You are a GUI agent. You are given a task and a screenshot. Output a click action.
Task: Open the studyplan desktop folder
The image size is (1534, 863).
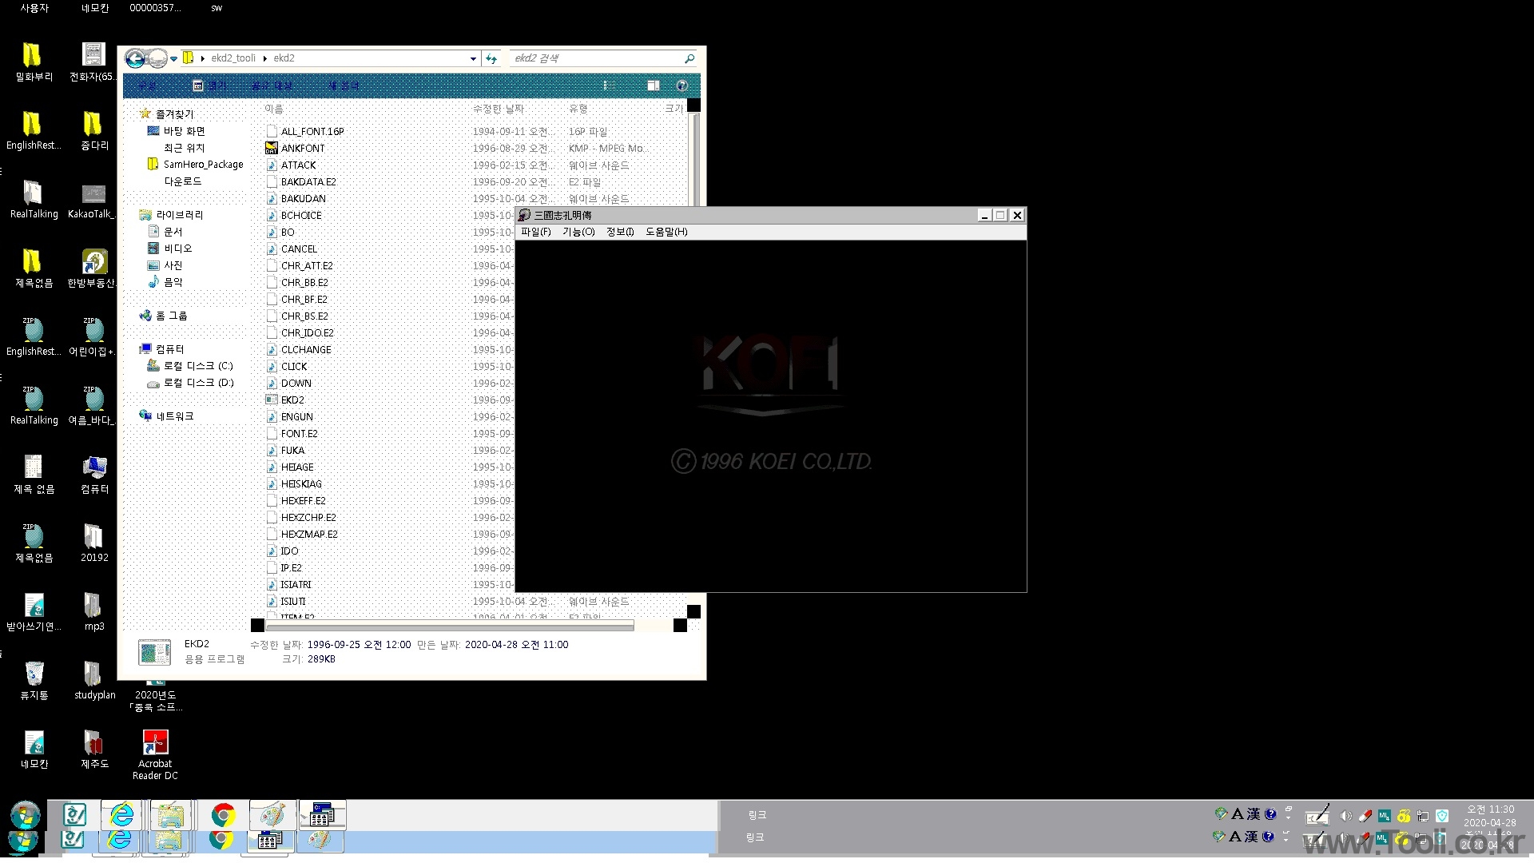(94, 681)
